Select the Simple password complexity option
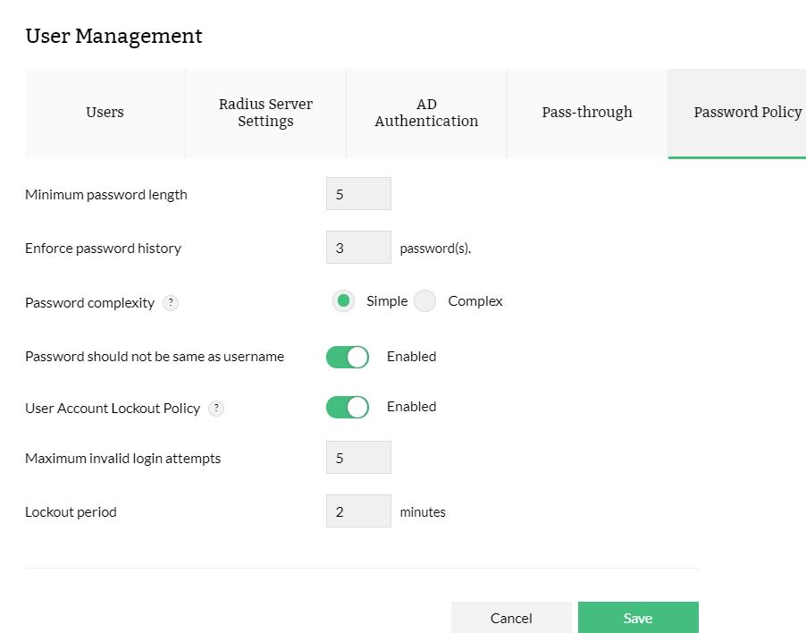The height and width of the screenshot is (633, 806). point(343,301)
